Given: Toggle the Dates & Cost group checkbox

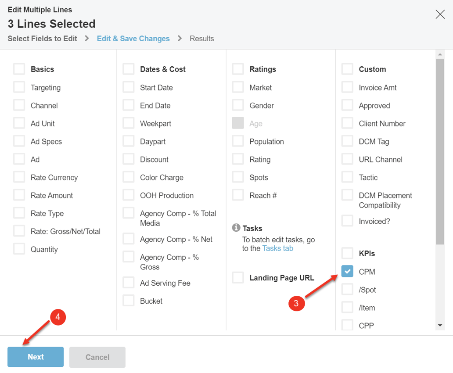Looking at the screenshot, I should [129, 69].
